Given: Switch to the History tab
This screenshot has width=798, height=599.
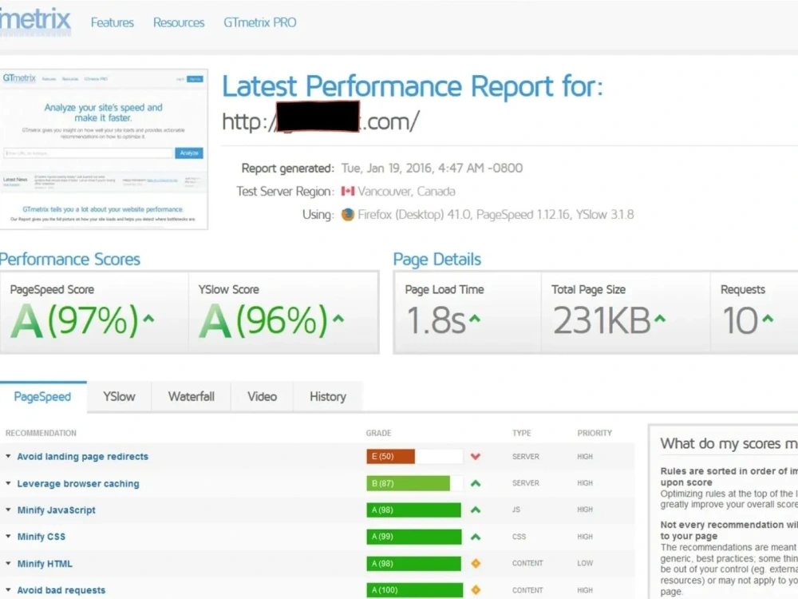Looking at the screenshot, I should click(328, 397).
